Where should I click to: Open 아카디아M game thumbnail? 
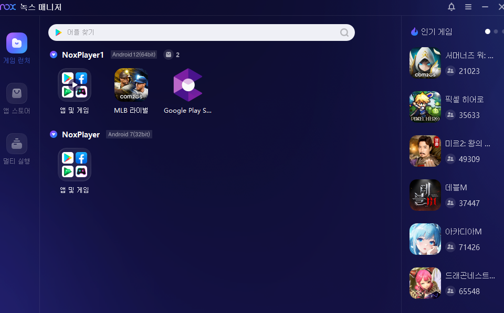(425, 239)
